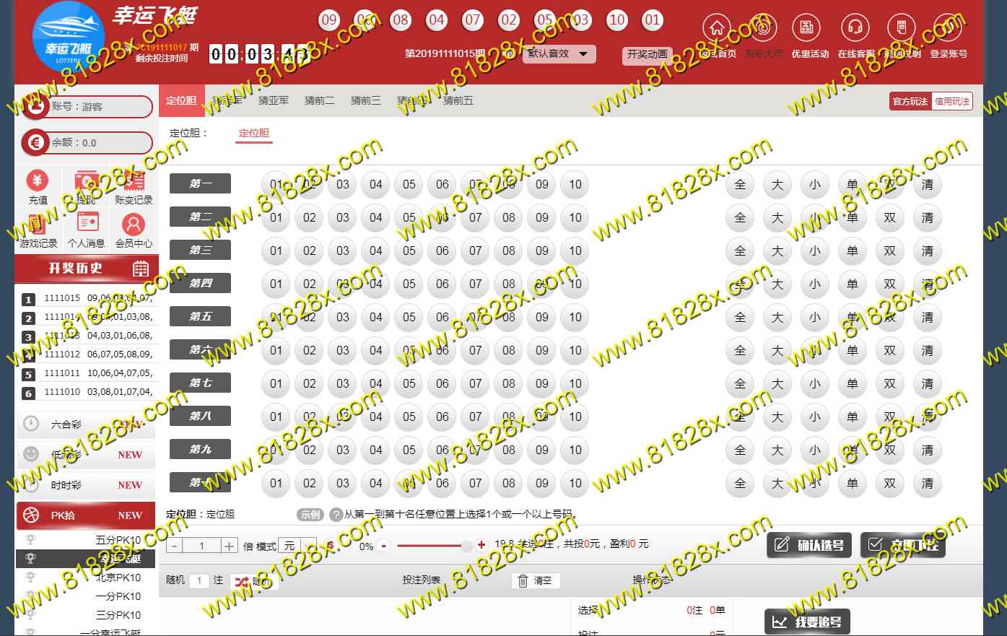Image resolution: width=1007 pixels, height=636 pixels.
Task: Click the multiplier plus stepper button
Action: point(229,546)
